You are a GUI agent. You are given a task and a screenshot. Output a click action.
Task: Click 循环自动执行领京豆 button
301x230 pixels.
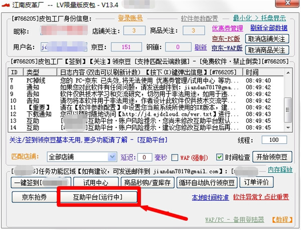207,183
